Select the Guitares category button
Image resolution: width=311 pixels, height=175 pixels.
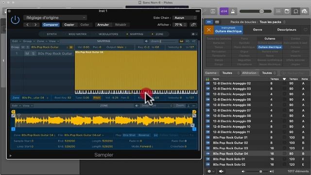(270, 39)
